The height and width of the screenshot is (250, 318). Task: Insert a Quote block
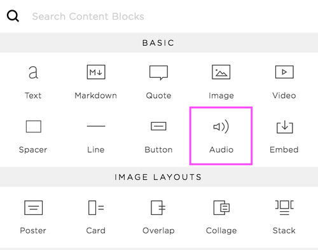coord(158,82)
